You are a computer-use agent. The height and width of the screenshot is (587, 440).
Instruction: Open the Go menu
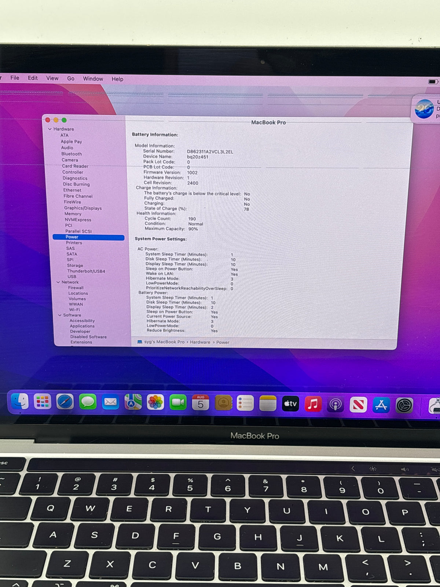click(71, 79)
